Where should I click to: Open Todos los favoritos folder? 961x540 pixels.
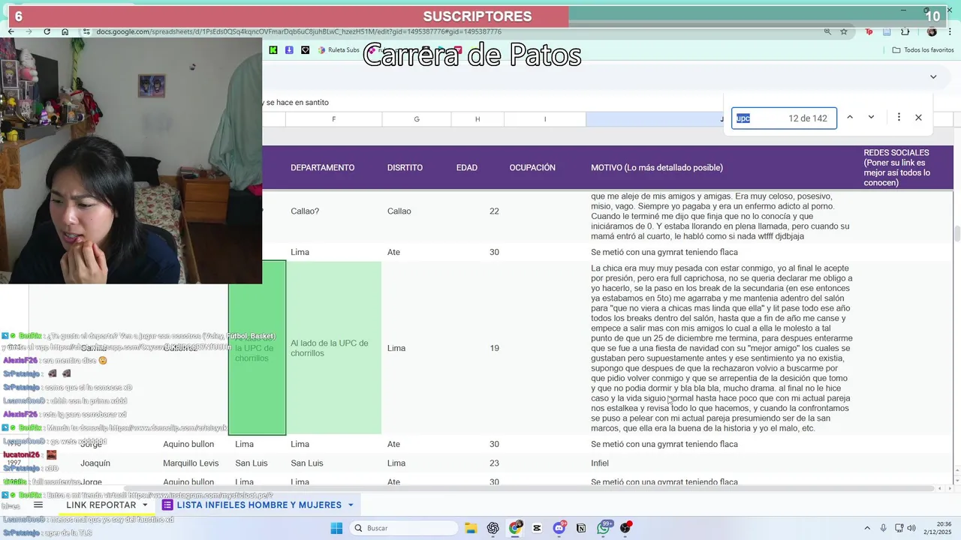(923, 50)
